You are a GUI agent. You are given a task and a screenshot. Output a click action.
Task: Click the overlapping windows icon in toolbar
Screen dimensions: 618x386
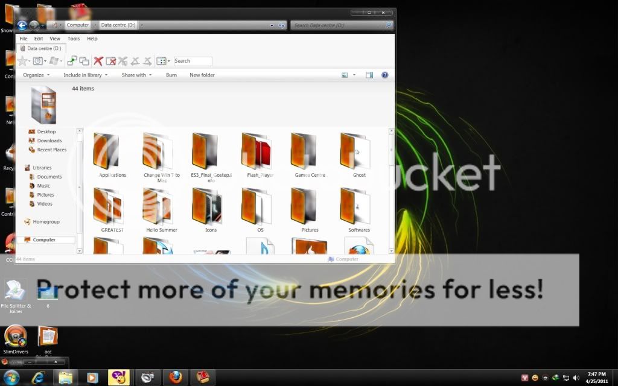tap(84, 61)
